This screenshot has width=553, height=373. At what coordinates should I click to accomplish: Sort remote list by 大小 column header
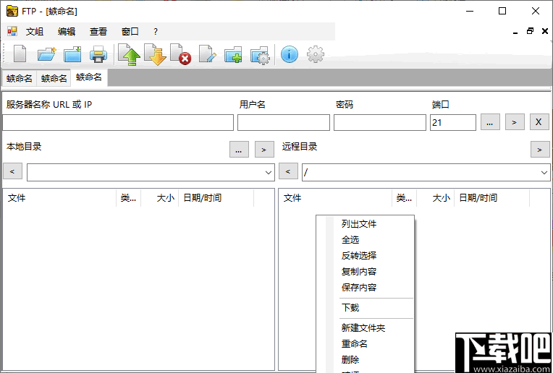[x=436, y=198]
